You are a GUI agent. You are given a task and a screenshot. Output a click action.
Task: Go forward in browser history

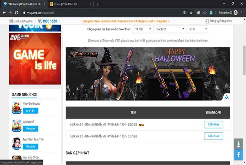pos(10,13)
